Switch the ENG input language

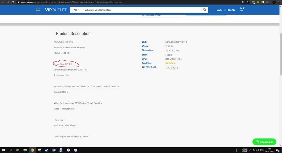261,150
